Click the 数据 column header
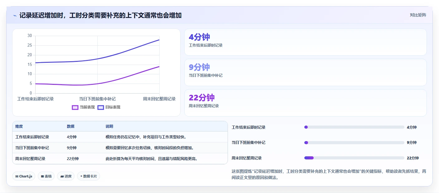The width and height of the screenshot is (439, 193). tap(70, 126)
